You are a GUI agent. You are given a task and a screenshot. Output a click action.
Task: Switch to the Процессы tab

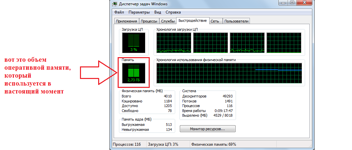click(149, 21)
